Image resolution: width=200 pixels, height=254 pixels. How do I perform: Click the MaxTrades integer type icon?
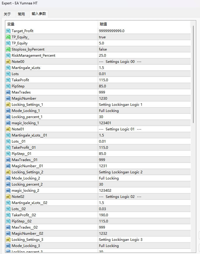click(8, 92)
